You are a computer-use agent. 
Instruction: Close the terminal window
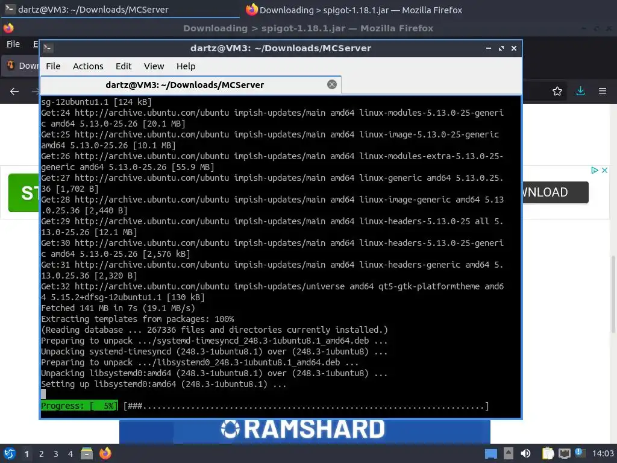click(x=514, y=48)
